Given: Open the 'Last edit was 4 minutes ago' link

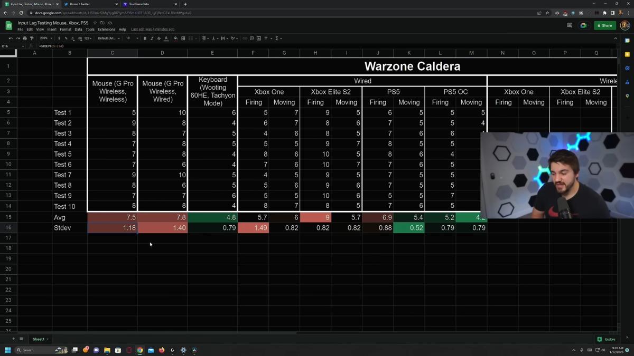Looking at the screenshot, I should [153, 30].
